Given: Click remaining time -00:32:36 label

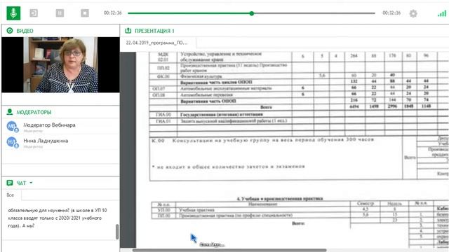Looking at the screenshot, I should pos(391,13).
